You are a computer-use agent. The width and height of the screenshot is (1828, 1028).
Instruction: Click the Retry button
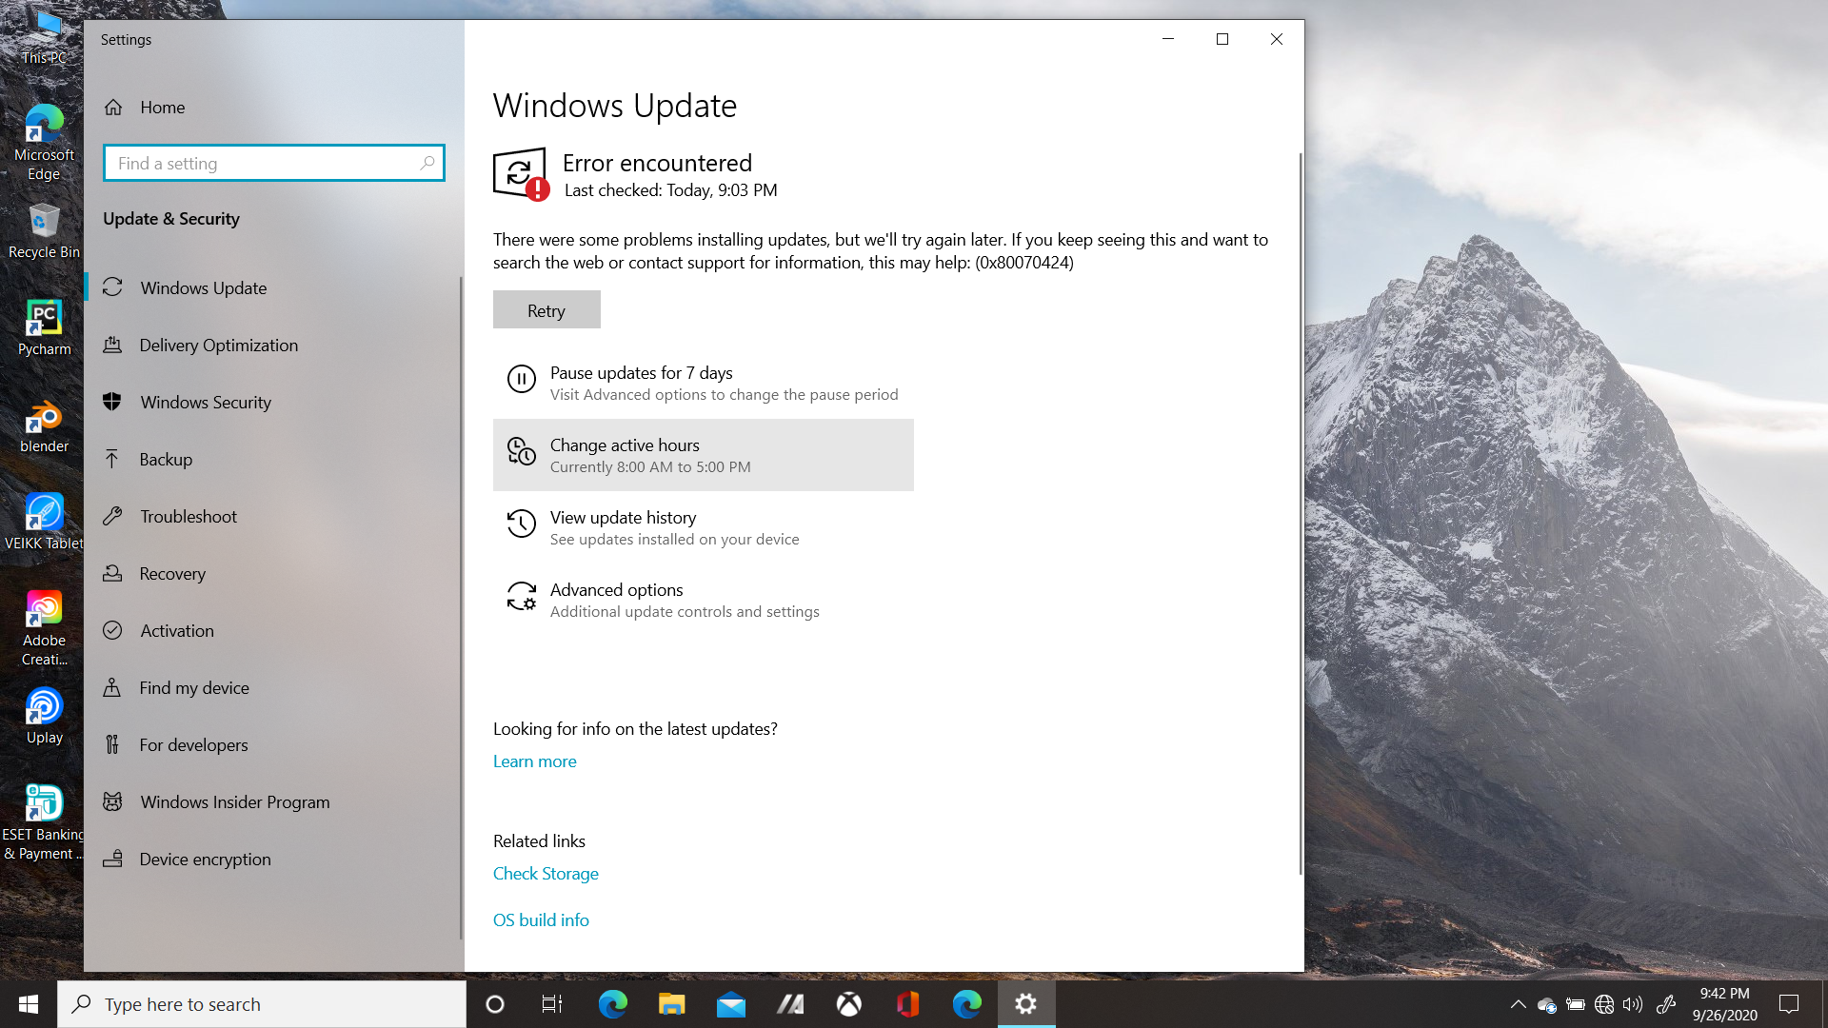pos(546,310)
